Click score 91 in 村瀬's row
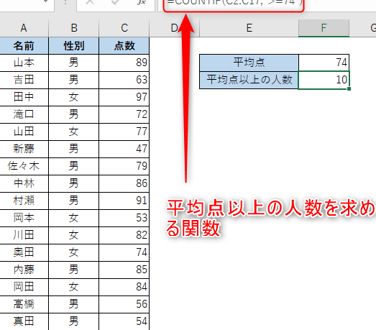The image size is (376, 330). [124, 201]
